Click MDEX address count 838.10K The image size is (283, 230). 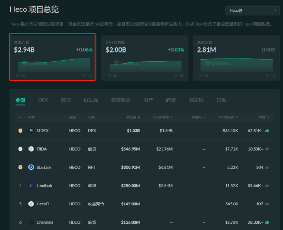click(230, 131)
